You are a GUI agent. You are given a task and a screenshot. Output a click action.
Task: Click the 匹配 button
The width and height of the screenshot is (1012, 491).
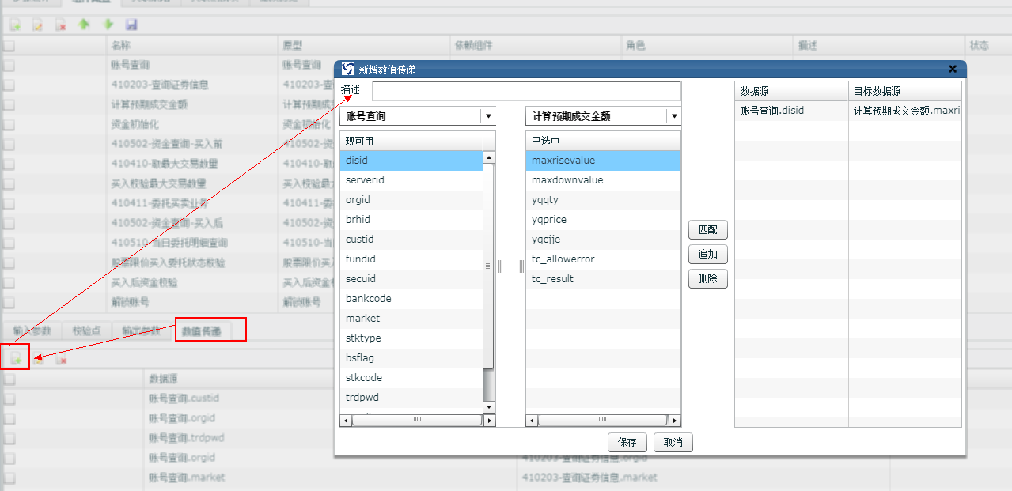pyautogui.click(x=707, y=230)
